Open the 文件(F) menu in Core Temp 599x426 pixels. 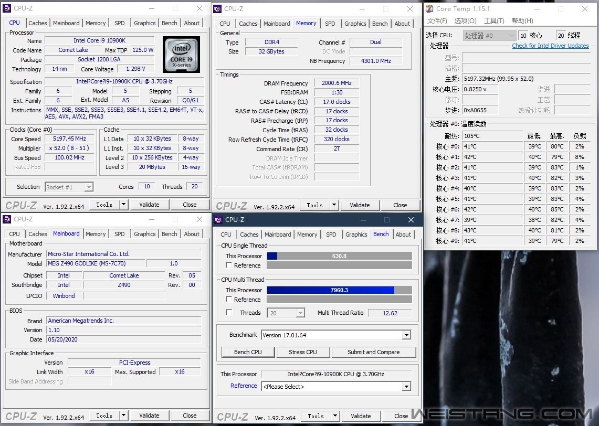(x=437, y=21)
